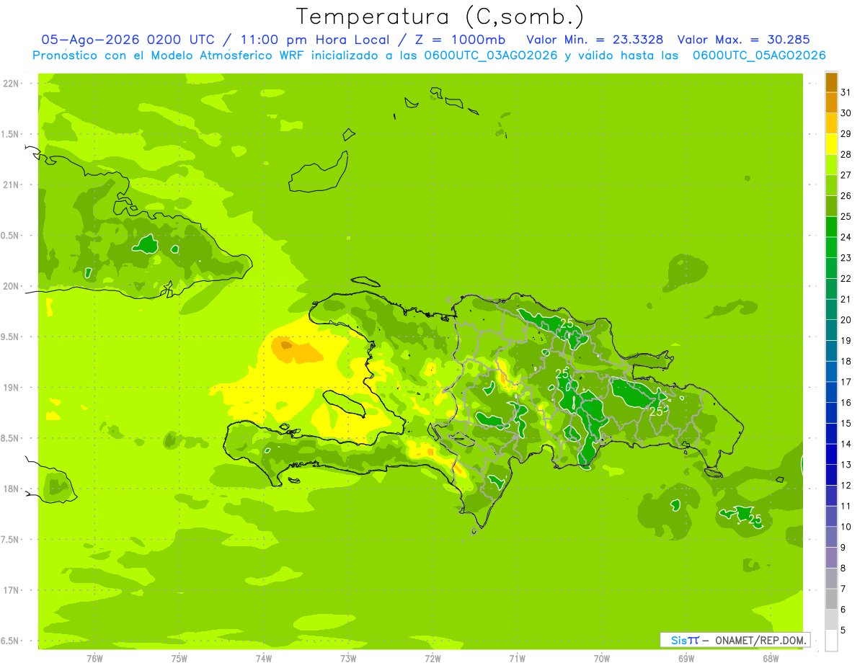
Task: Click the legend value '28'
Action: tap(846, 154)
